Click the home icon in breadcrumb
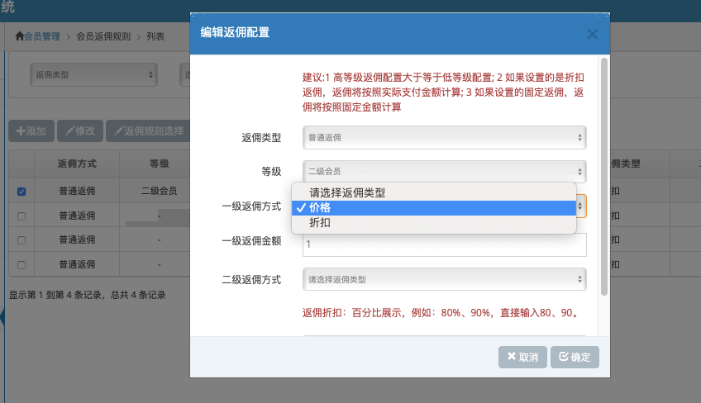The width and height of the screenshot is (701, 403). pos(19,36)
